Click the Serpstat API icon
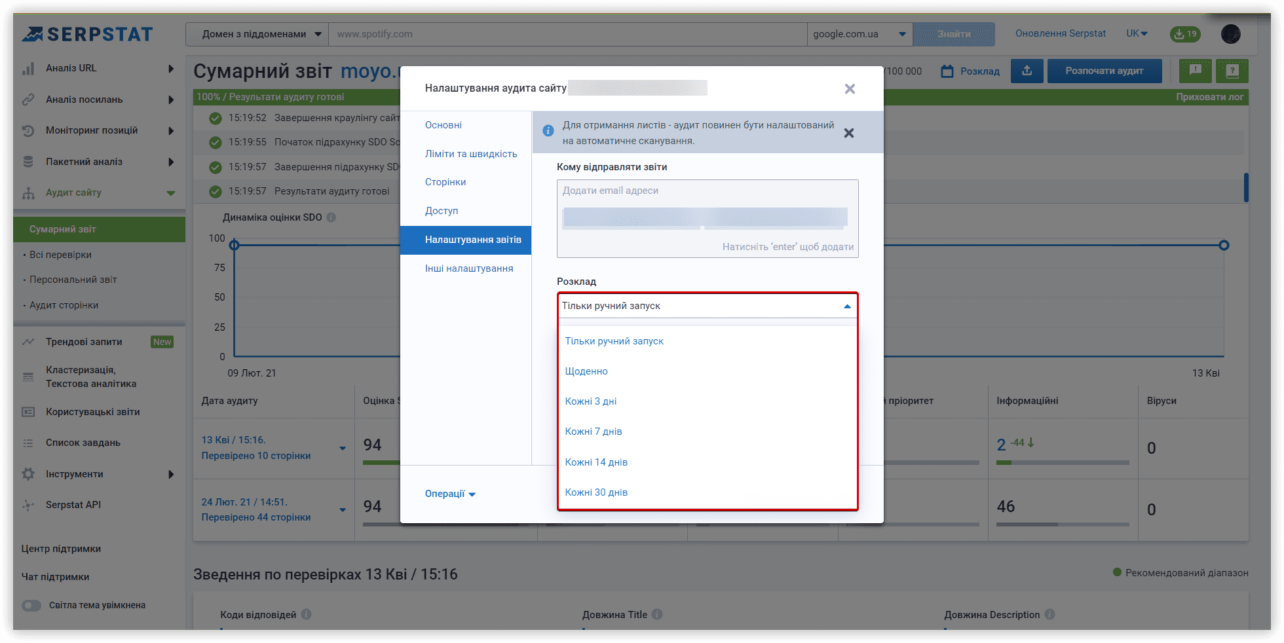Screen dimensions: 1284x643 28,505
